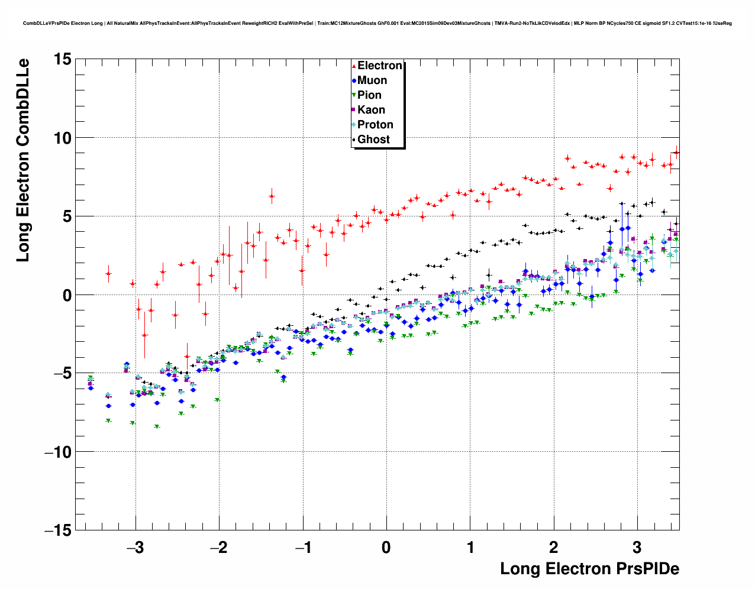Click the Y-axis label 0 at left
The image size is (755, 589).
pyautogui.click(x=67, y=295)
